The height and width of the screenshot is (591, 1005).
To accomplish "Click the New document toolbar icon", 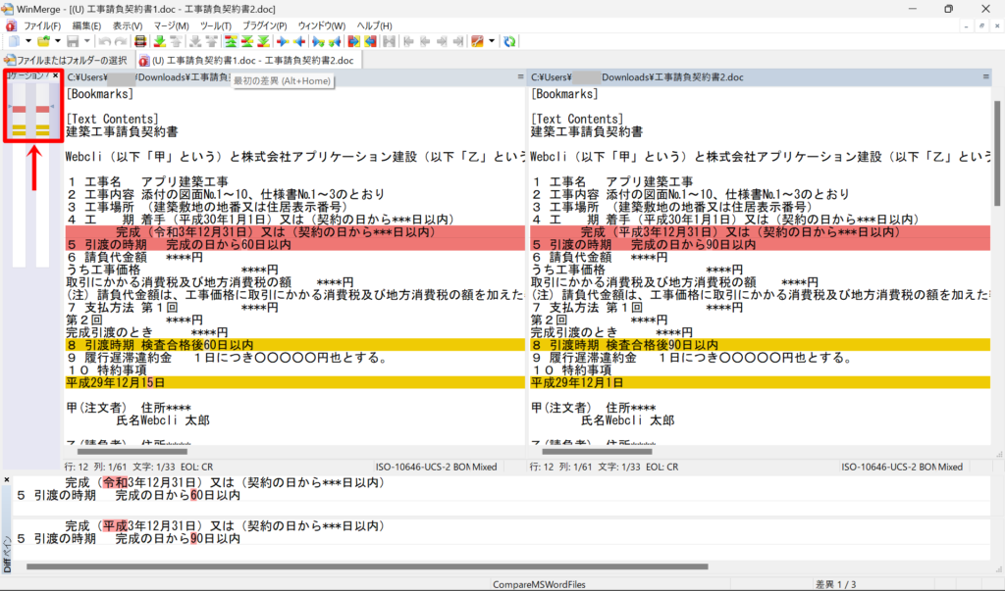I will click(12, 41).
